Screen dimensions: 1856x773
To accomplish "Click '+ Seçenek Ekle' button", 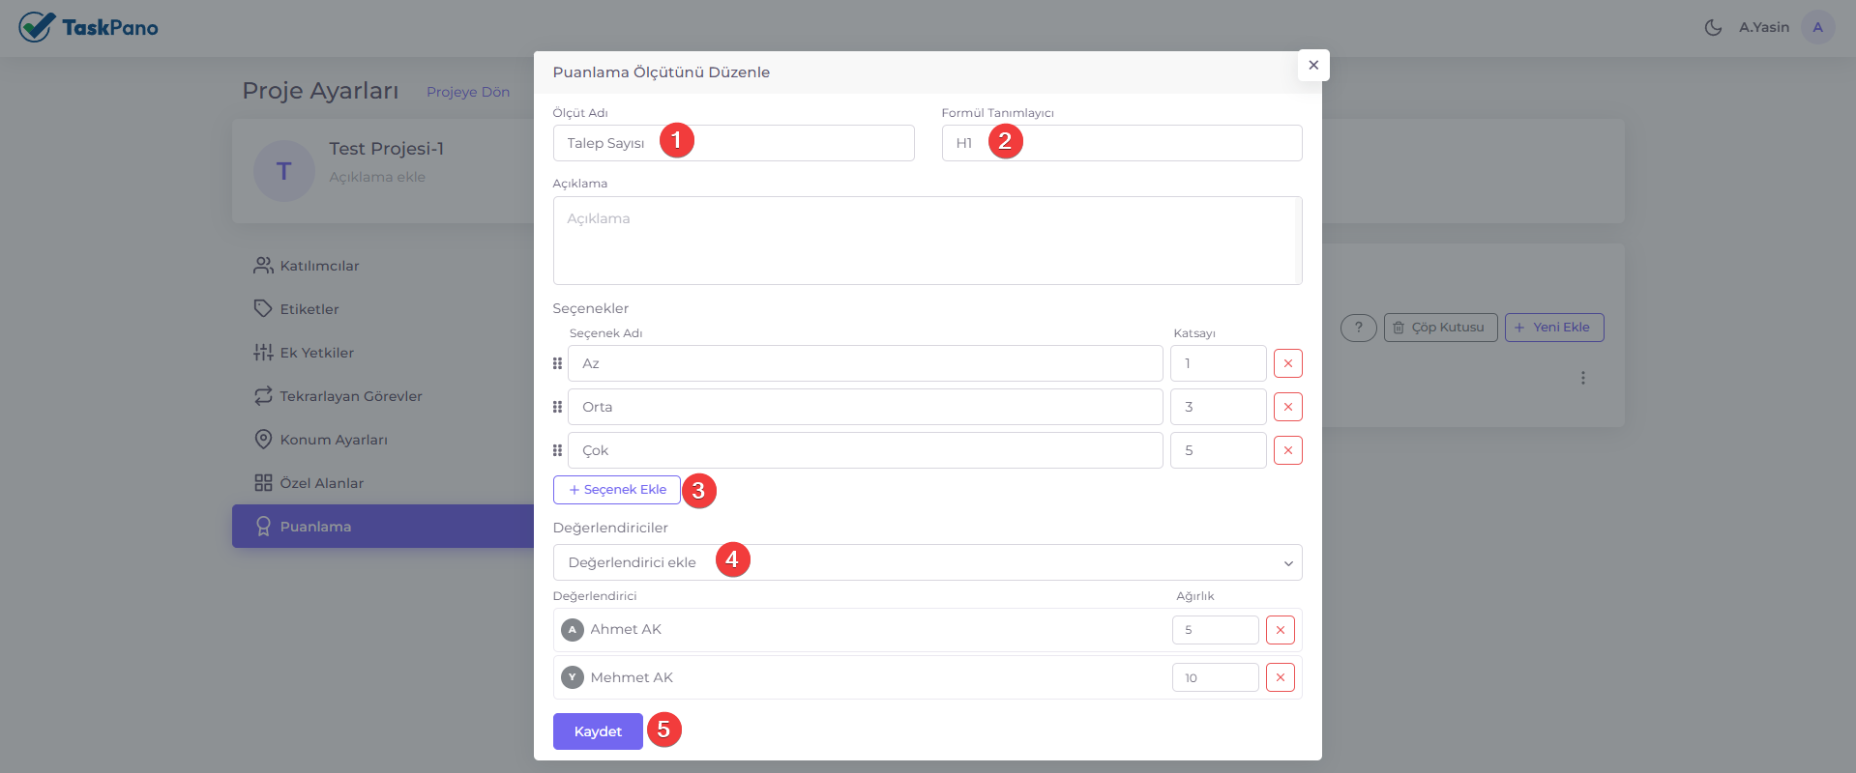I will click(616, 490).
